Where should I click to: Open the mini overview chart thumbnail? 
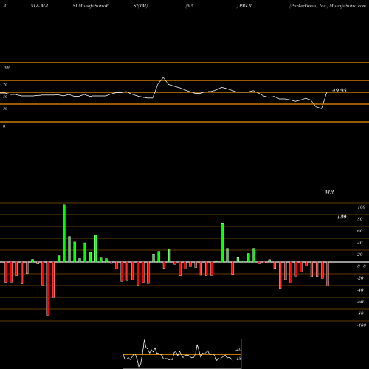click(x=182, y=354)
